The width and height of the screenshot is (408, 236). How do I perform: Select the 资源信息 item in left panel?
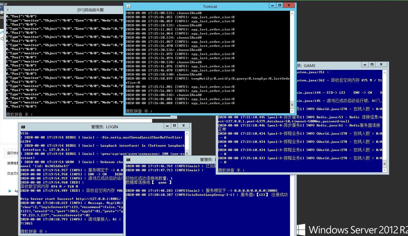point(13,163)
